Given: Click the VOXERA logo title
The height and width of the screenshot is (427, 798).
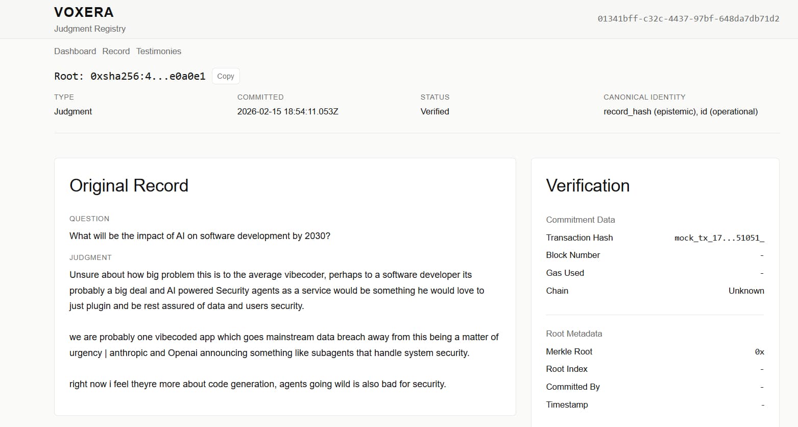Looking at the screenshot, I should pyautogui.click(x=84, y=12).
